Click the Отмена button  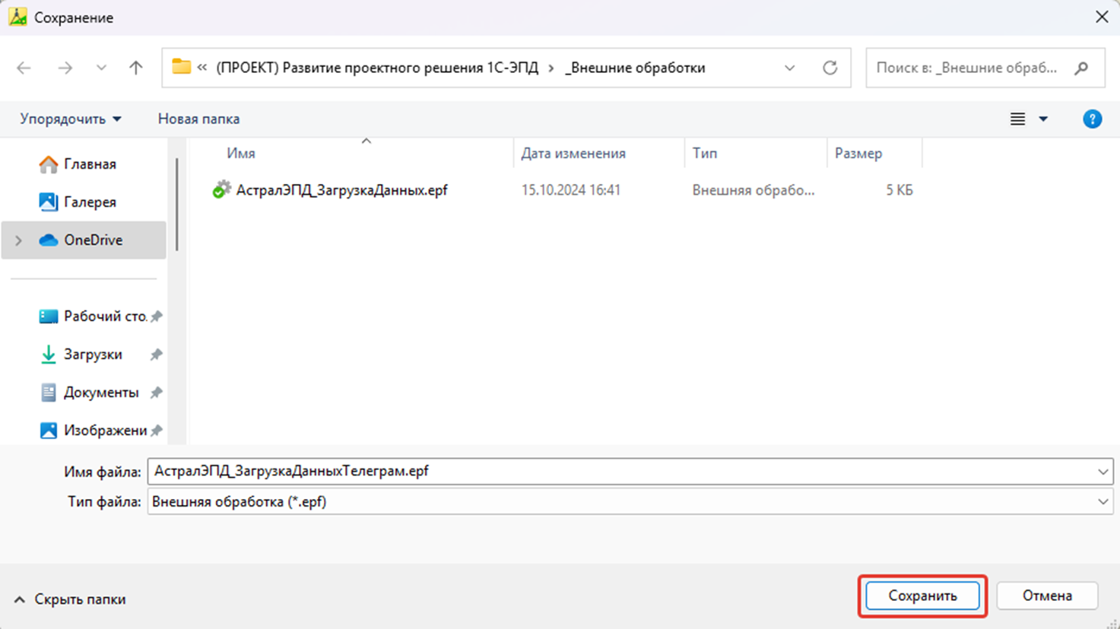(x=1047, y=596)
